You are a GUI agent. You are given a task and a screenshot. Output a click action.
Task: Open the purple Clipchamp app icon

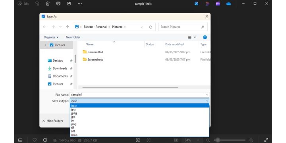[x=218, y=4]
